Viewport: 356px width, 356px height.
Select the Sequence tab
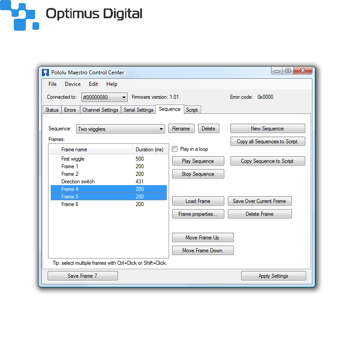170,109
